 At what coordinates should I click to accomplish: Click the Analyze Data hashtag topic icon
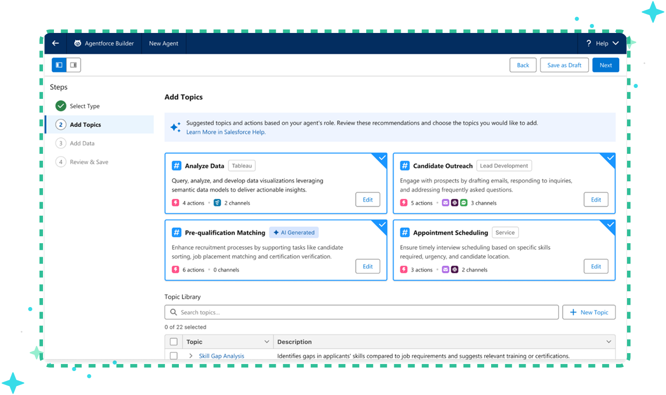[x=176, y=166]
